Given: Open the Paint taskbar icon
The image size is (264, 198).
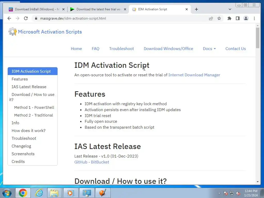Looking at the screenshot, I should 103,193.
